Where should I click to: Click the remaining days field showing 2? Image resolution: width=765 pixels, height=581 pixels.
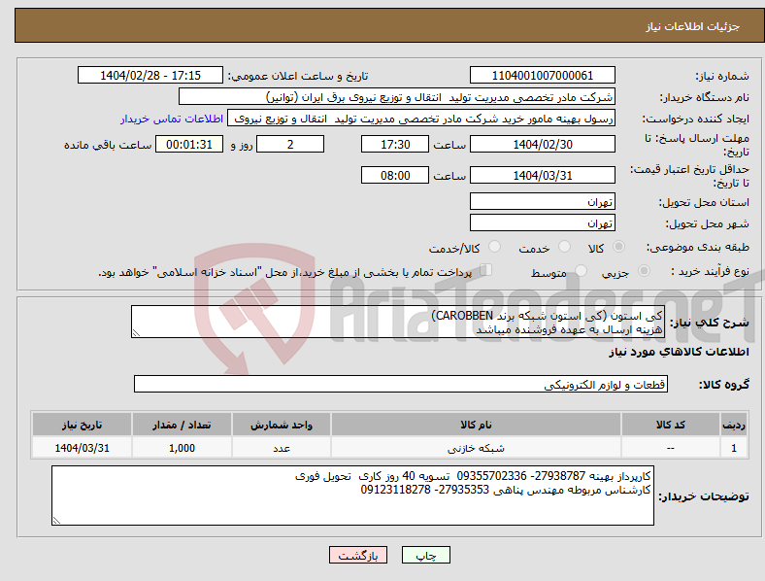point(290,144)
